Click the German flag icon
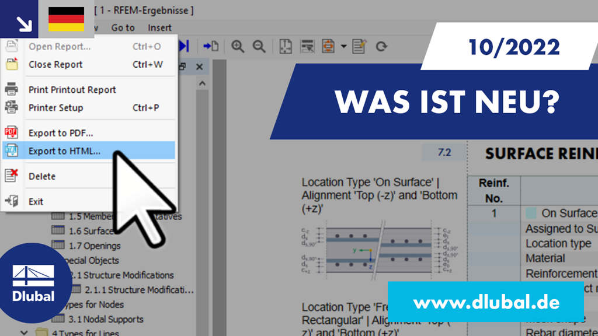This screenshot has width=598, height=336. coord(67,19)
